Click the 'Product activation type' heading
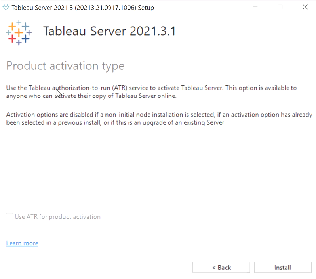Screen dimensions: 316x279 65,66
